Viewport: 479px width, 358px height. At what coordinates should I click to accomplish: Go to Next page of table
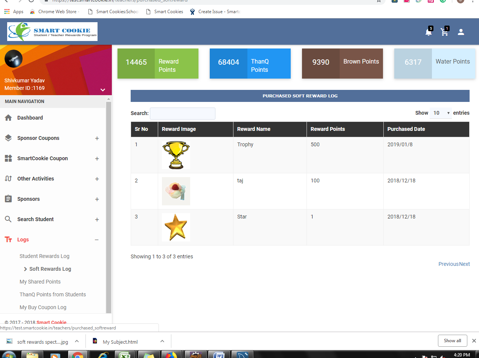(x=464, y=264)
